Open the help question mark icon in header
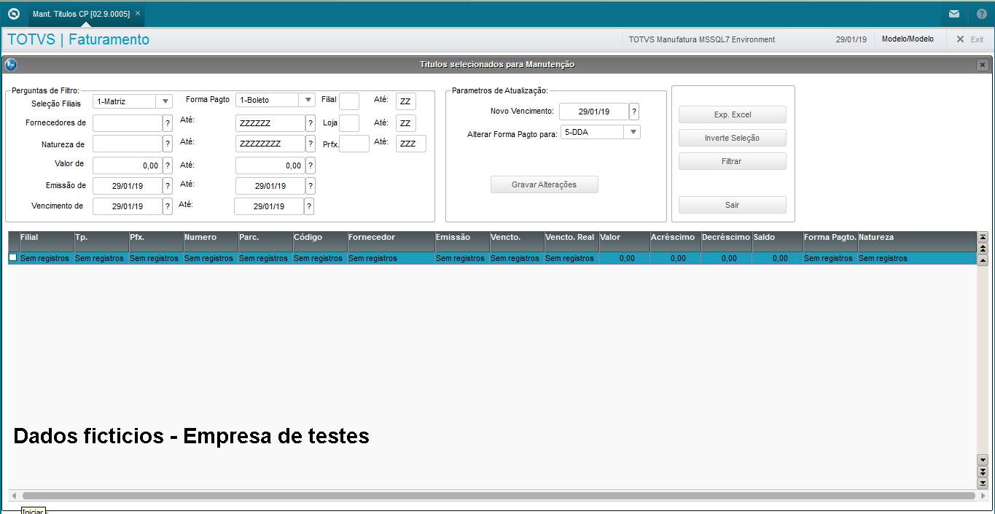Screen dimensions: 995x514 (981, 14)
